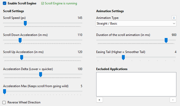Click the minus button to remove excluded application

coord(173,100)
